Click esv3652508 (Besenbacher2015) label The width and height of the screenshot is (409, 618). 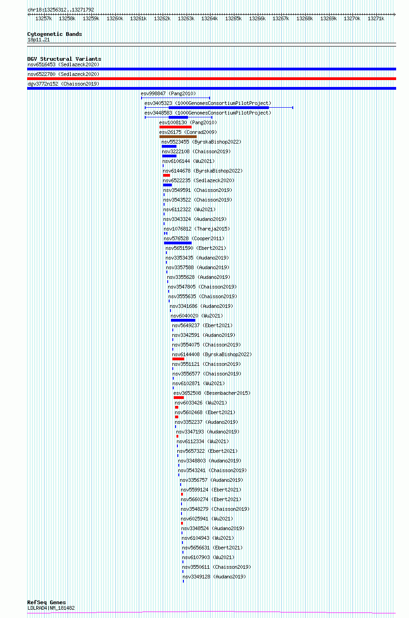pos(212,393)
